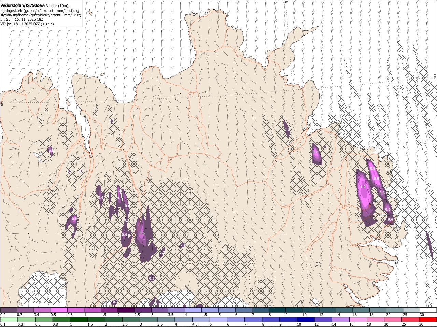Viewport: 437px width, 327px height.
Task: Pick upper legend swatch between 12 and 14
Action: coord(327,310)
